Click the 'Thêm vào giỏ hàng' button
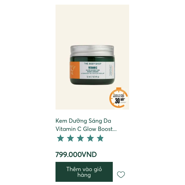The height and width of the screenshot is (185, 185). (x=84, y=172)
